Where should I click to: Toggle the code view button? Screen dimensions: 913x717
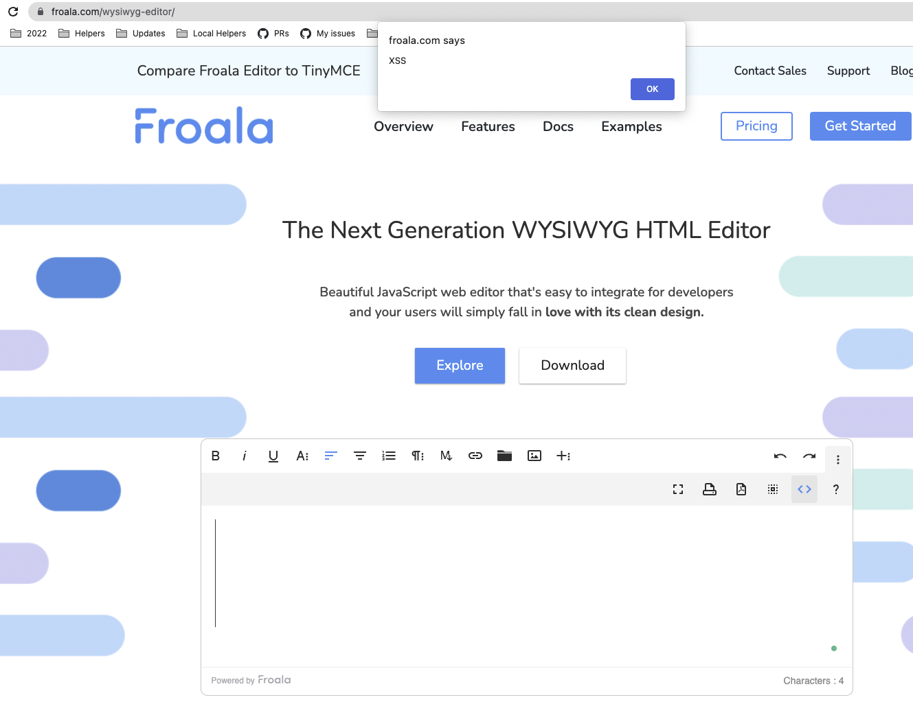click(804, 489)
